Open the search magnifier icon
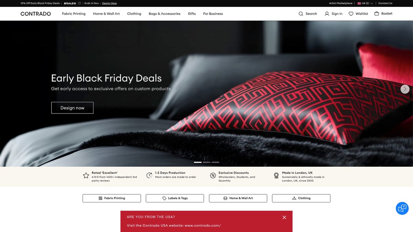This screenshot has width=413, height=232. [301, 14]
